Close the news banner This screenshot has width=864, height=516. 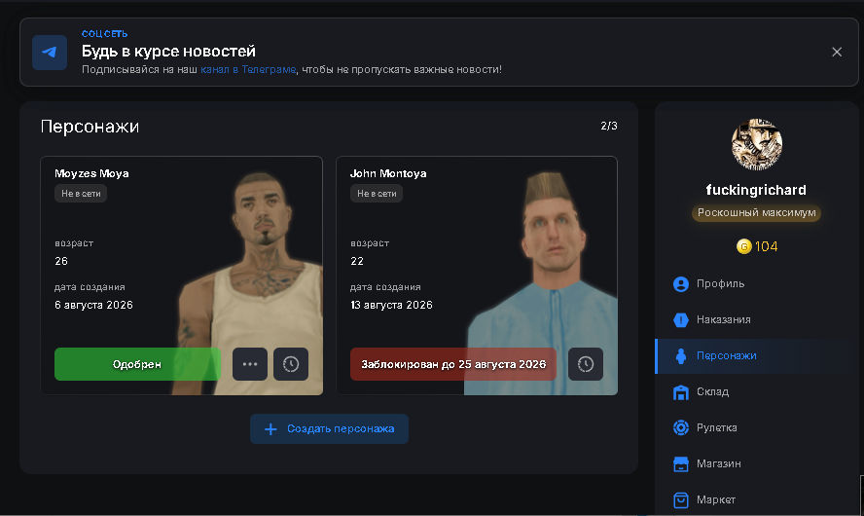(837, 52)
